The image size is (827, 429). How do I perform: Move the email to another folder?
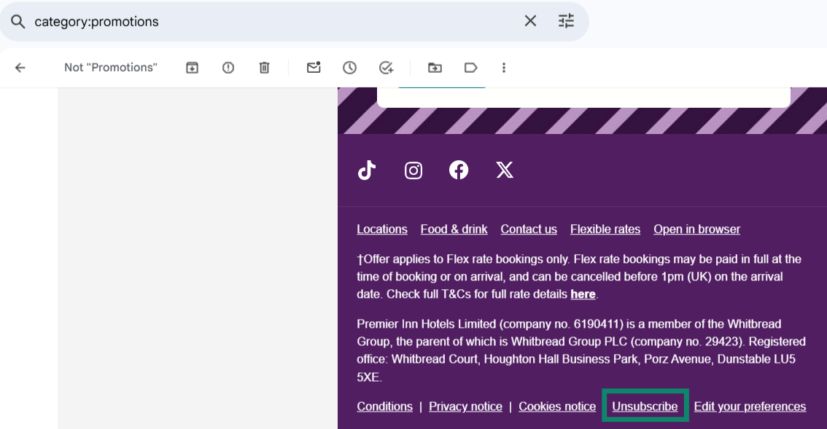click(435, 67)
